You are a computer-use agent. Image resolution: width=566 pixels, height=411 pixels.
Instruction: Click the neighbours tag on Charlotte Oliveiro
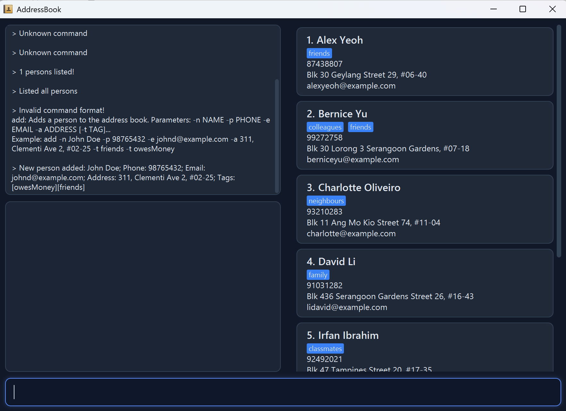pyautogui.click(x=326, y=201)
